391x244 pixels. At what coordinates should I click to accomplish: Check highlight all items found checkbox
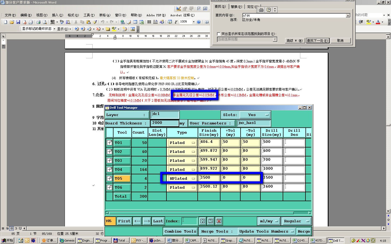tap(219, 34)
